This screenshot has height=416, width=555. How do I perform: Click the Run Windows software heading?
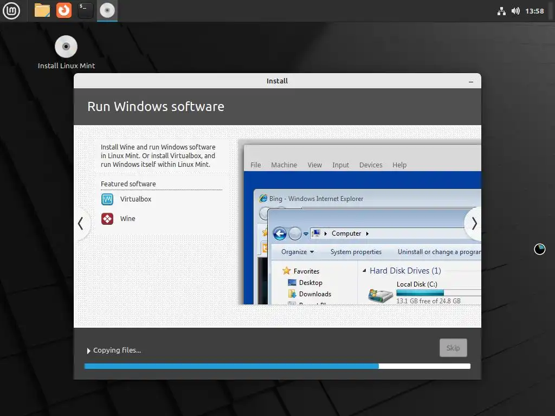[x=156, y=107]
